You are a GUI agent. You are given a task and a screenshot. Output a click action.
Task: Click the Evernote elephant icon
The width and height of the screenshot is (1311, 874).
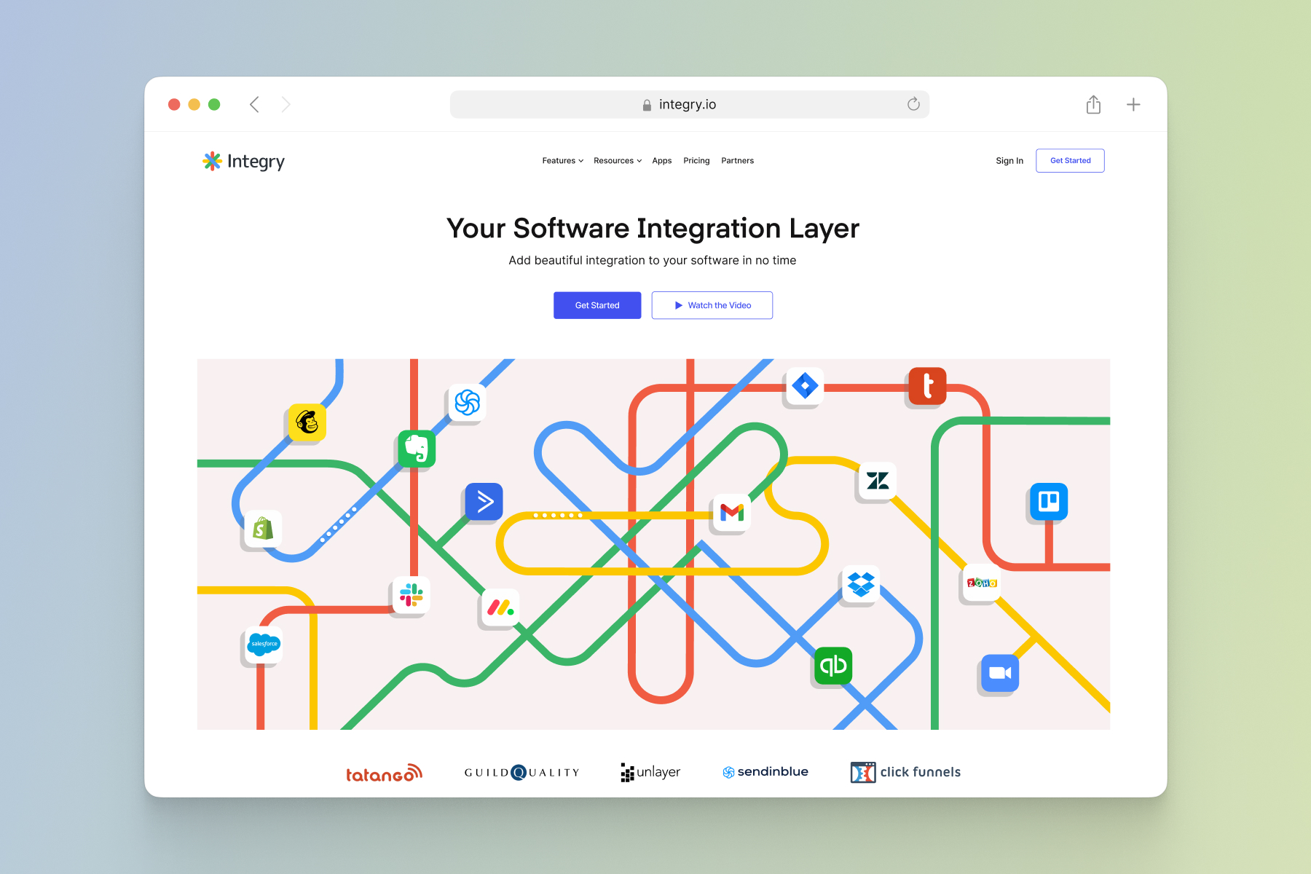click(x=417, y=449)
